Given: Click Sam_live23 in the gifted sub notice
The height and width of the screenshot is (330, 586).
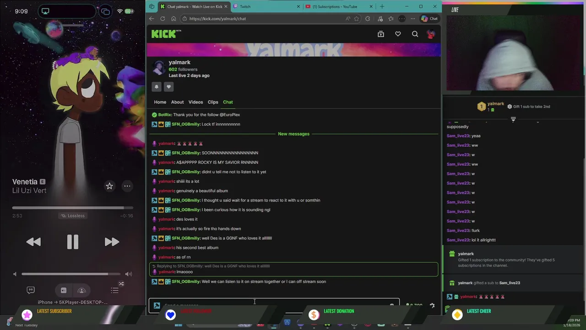Looking at the screenshot, I should 510,283.
